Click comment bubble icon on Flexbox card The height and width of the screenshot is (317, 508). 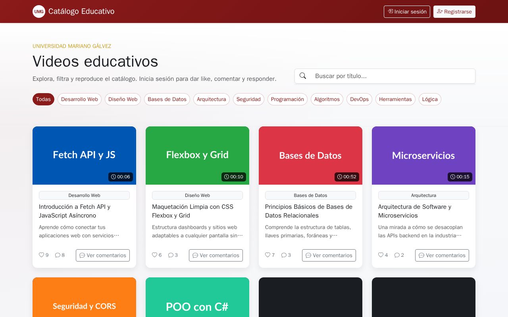point(171,255)
